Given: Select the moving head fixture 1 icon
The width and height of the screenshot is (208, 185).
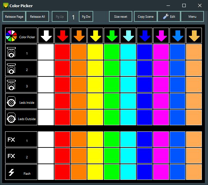Looking at the screenshot, I should tap(12, 52).
